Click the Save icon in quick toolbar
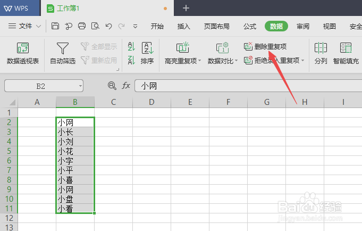362x231 pixels. [x=55, y=26]
